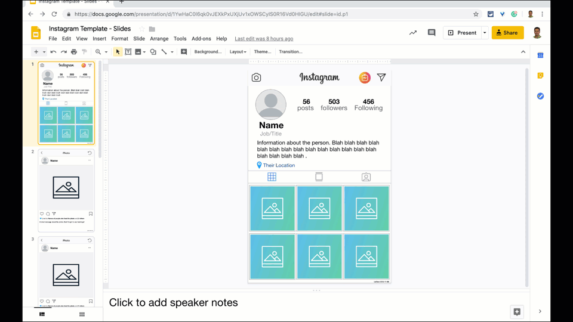Image resolution: width=573 pixels, height=322 pixels.
Task: Open the Slide menu
Action: coord(139,39)
